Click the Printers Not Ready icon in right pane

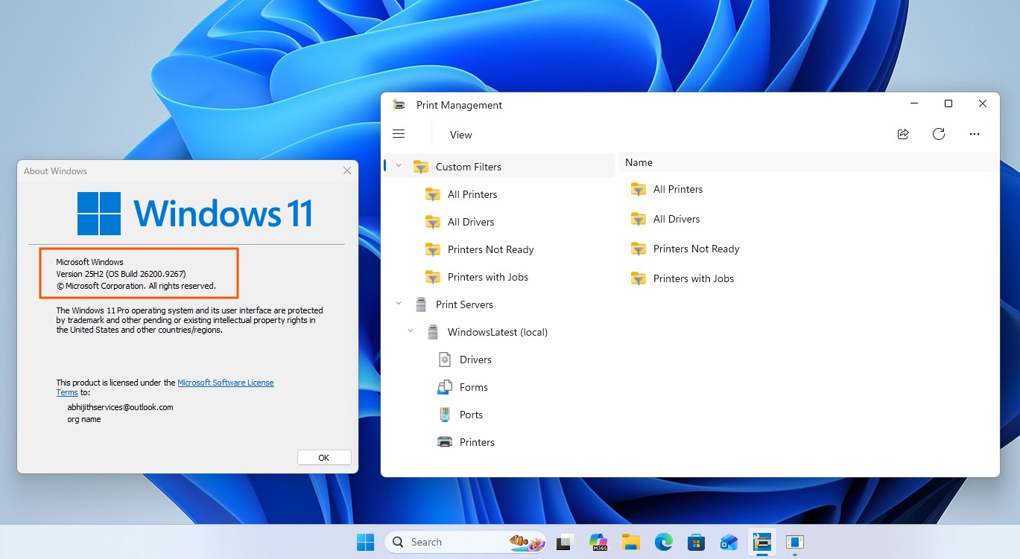(638, 249)
